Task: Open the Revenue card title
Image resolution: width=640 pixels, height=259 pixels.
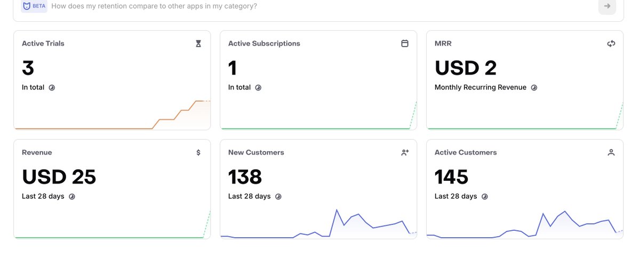Action: pyautogui.click(x=37, y=153)
